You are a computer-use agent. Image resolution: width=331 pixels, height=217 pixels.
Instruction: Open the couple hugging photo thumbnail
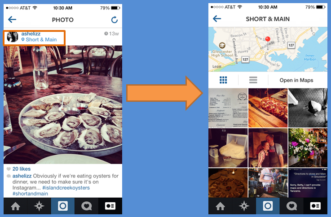tap(268, 148)
